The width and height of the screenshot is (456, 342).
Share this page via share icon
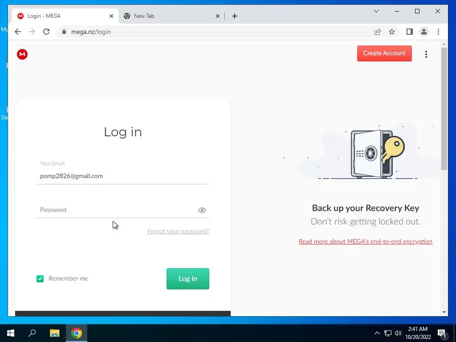378,32
